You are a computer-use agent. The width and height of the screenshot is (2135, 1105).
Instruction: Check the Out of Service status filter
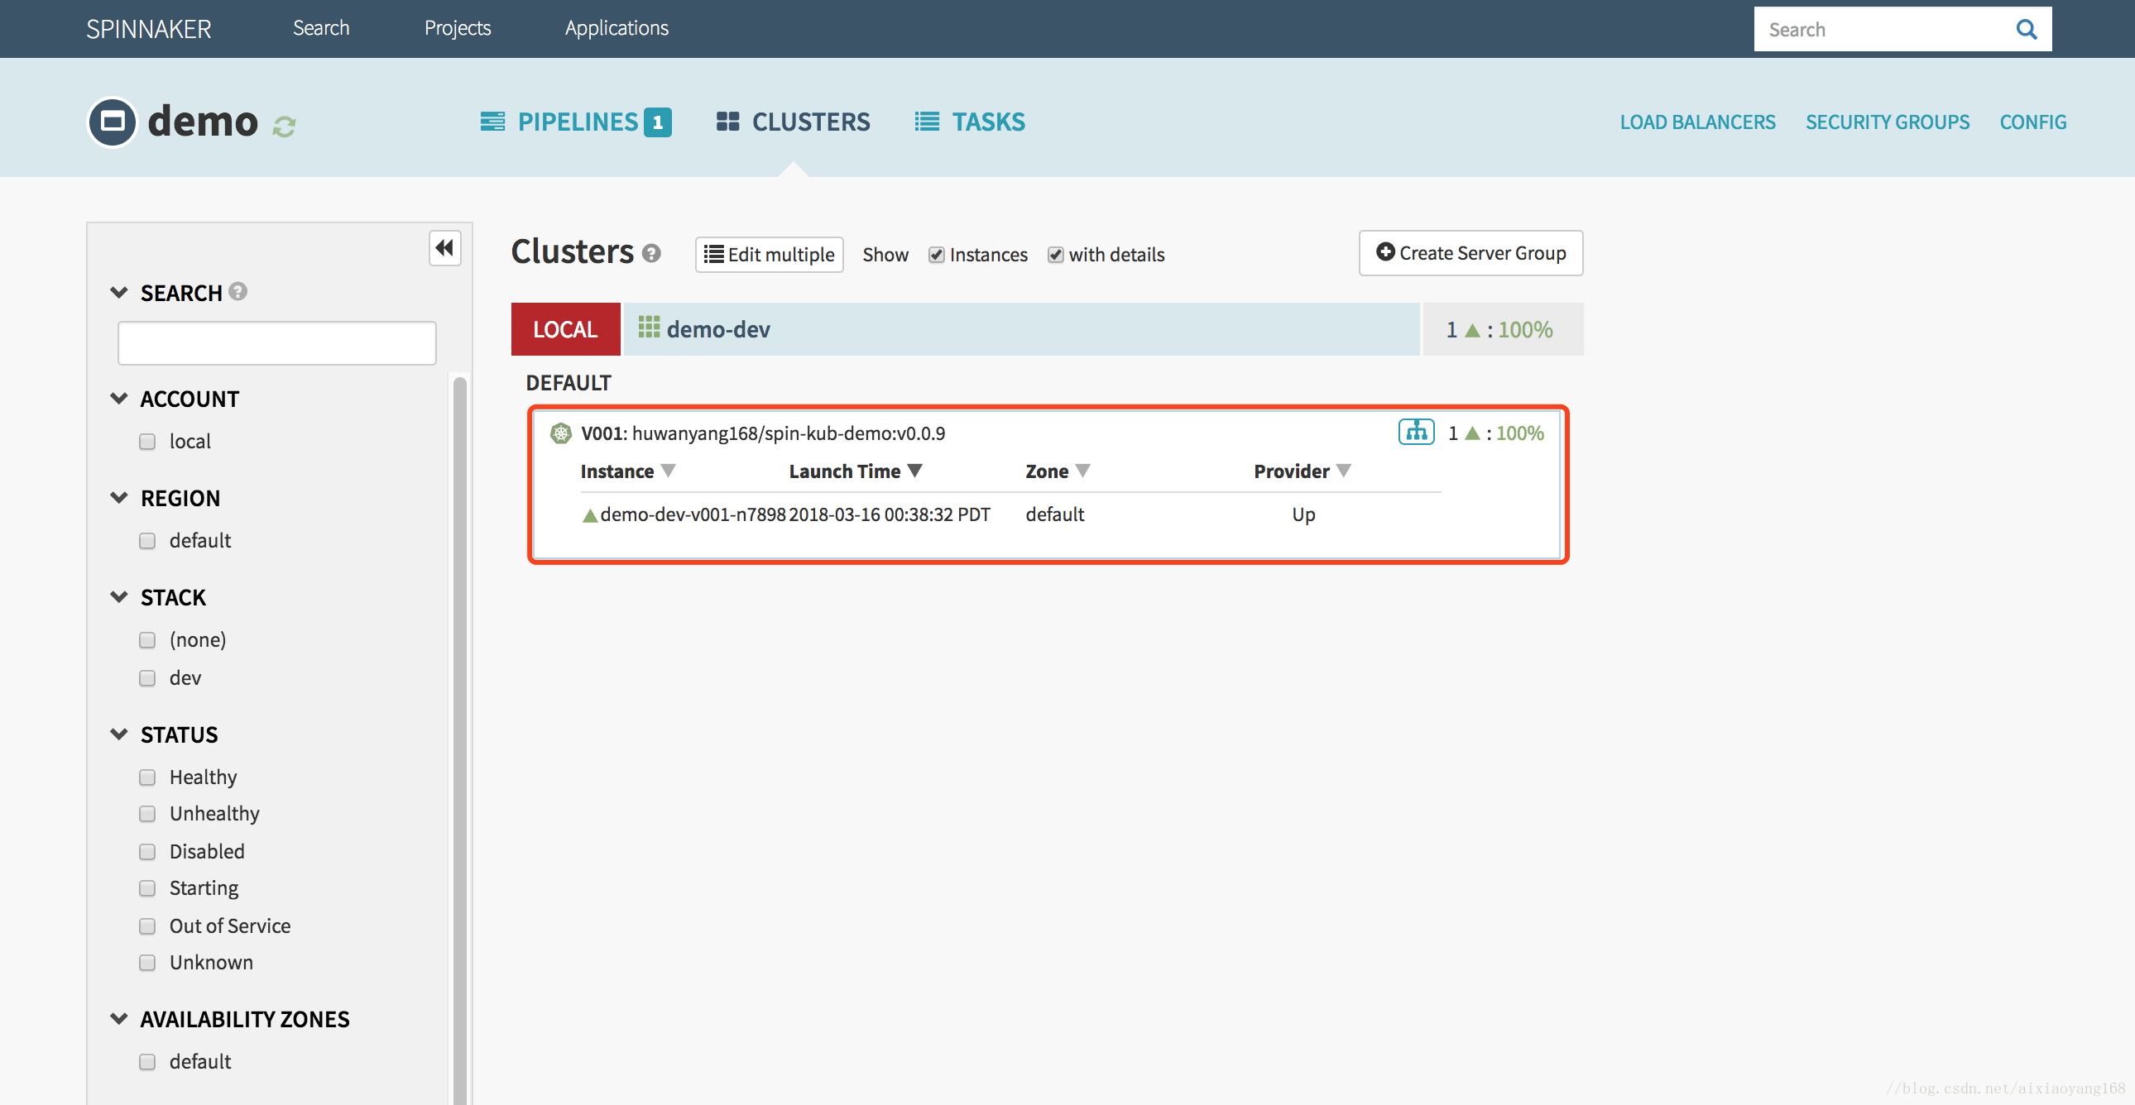pos(147,926)
